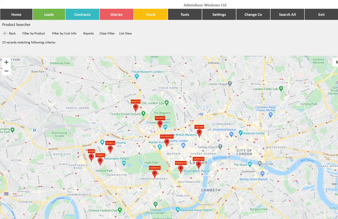Click Chelsea Physic Garden marker icon
Viewport: 338px width, 219px height.
155,204
